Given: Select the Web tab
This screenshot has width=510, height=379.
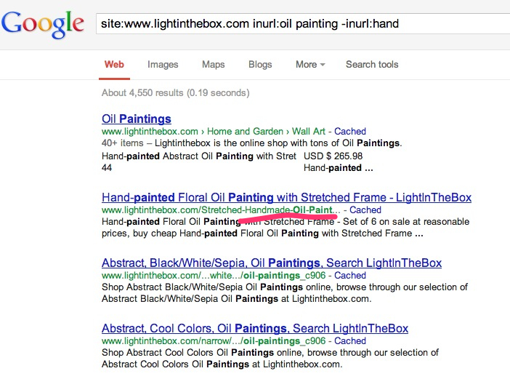Looking at the screenshot, I should [114, 65].
